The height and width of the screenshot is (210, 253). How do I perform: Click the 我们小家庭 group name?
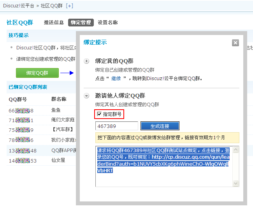[63, 140]
